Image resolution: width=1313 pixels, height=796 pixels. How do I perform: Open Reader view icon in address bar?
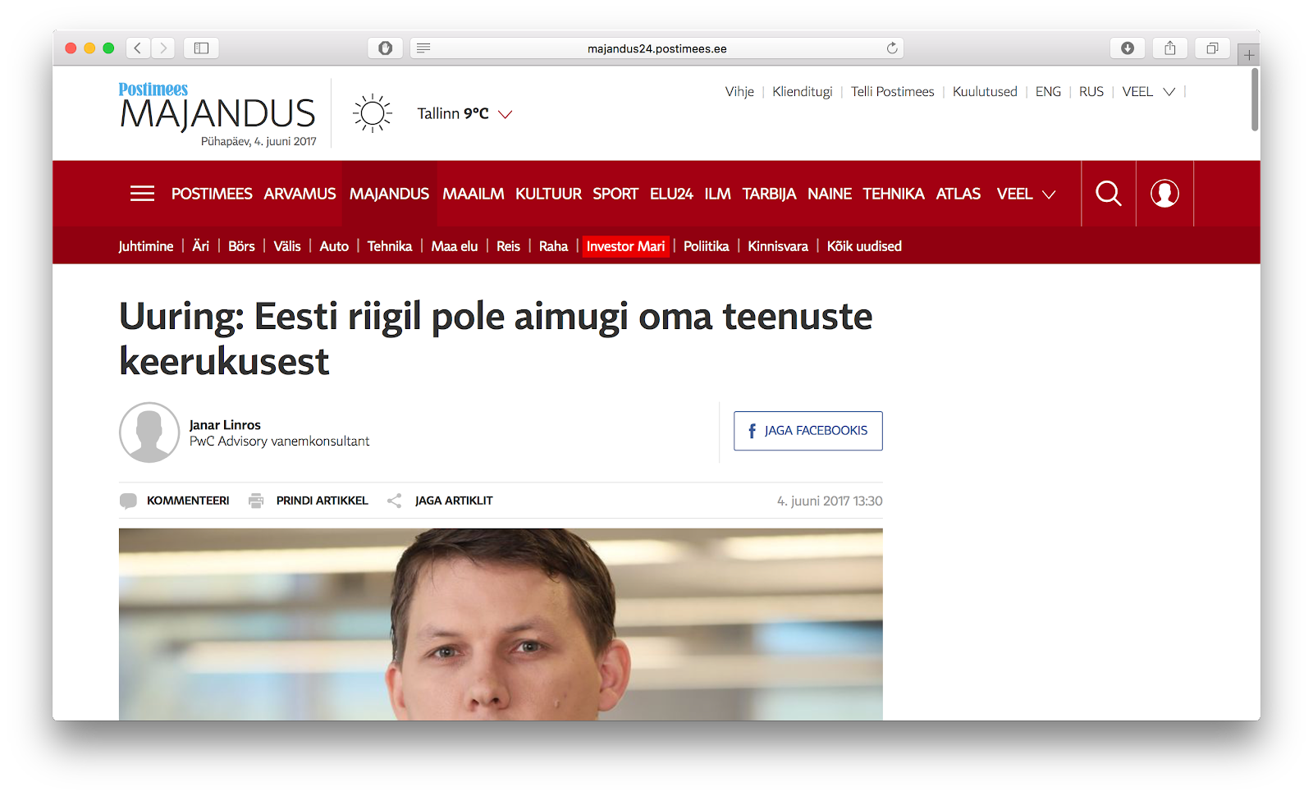point(423,48)
